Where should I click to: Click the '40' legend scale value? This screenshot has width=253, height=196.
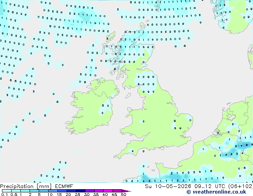[105, 194]
